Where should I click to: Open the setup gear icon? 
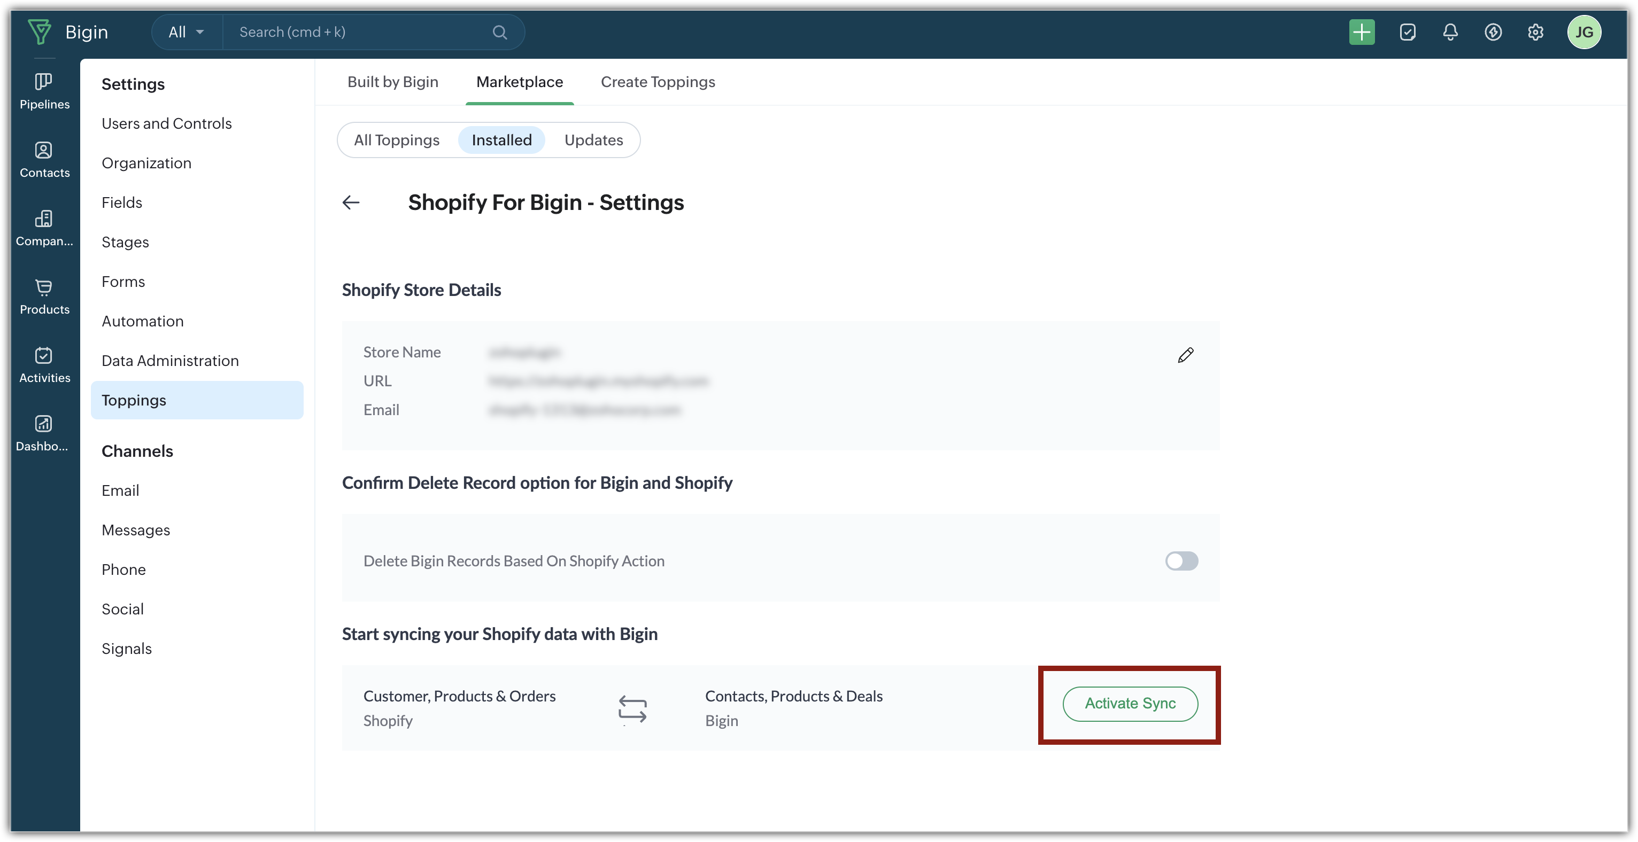click(1535, 33)
